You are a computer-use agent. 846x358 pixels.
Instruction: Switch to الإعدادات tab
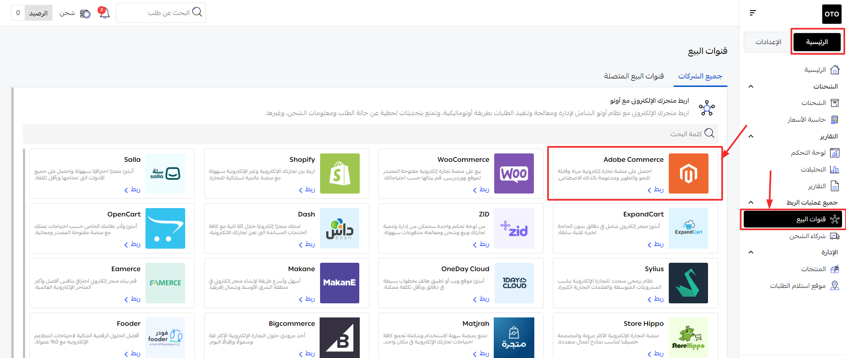pos(768,42)
